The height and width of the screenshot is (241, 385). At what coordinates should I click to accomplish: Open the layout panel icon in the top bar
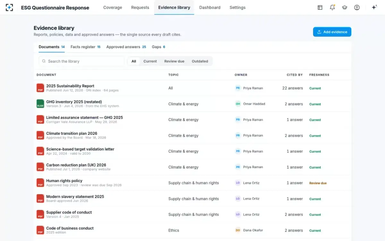tap(320, 7)
